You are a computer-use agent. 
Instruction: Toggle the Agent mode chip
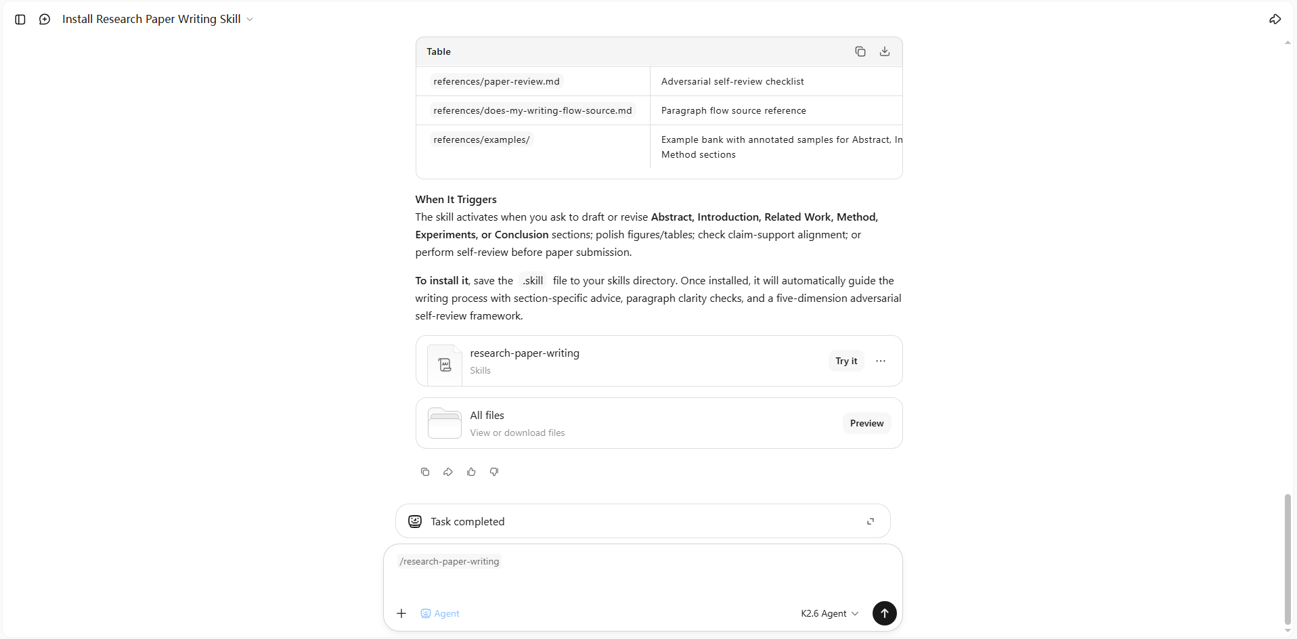point(440,613)
